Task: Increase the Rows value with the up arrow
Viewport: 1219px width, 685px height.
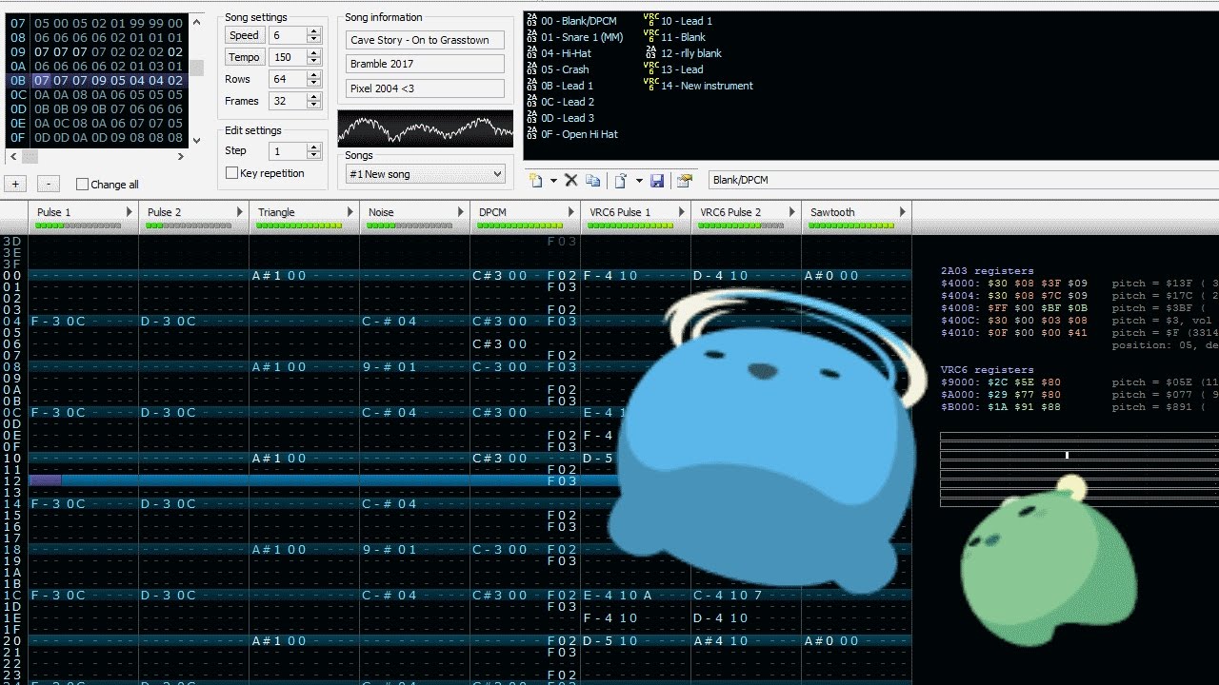Action: click(x=314, y=74)
